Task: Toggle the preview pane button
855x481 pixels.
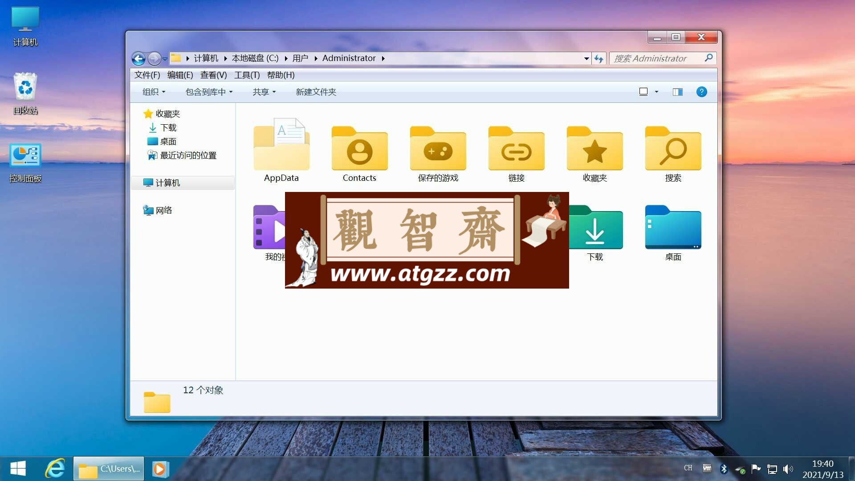Action: tap(678, 92)
